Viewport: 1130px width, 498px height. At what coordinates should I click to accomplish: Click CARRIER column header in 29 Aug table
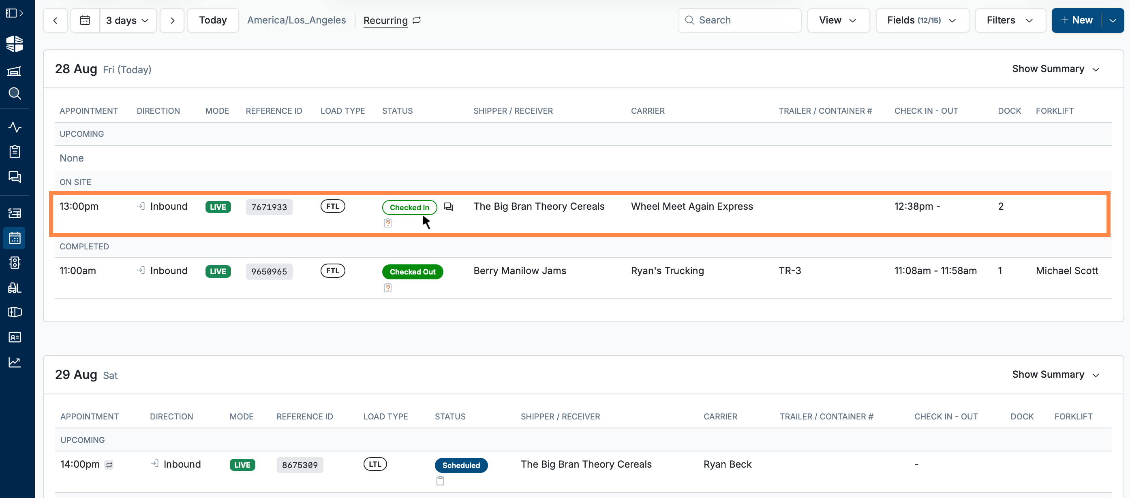pyautogui.click(x=720, y=417)
